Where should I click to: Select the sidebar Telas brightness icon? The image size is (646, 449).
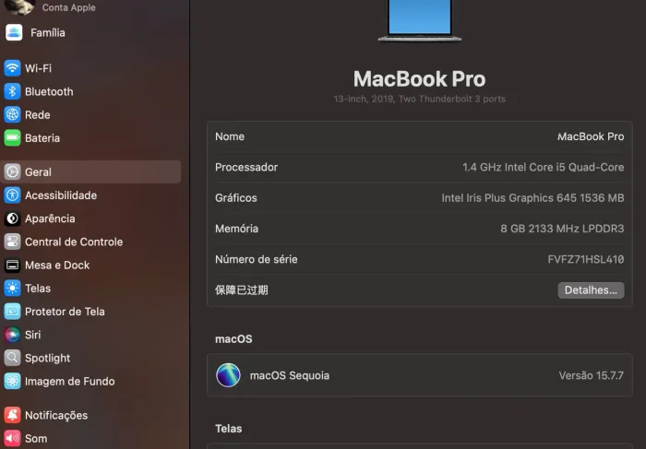12,288
